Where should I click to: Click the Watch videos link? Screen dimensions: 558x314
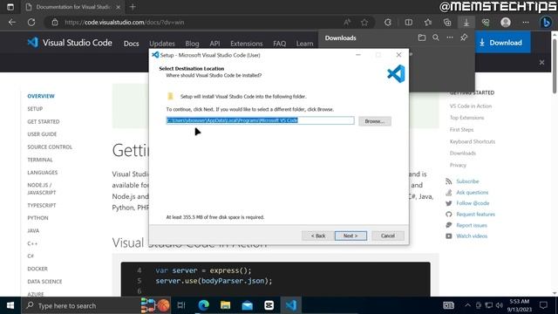(x=472, y=236)
